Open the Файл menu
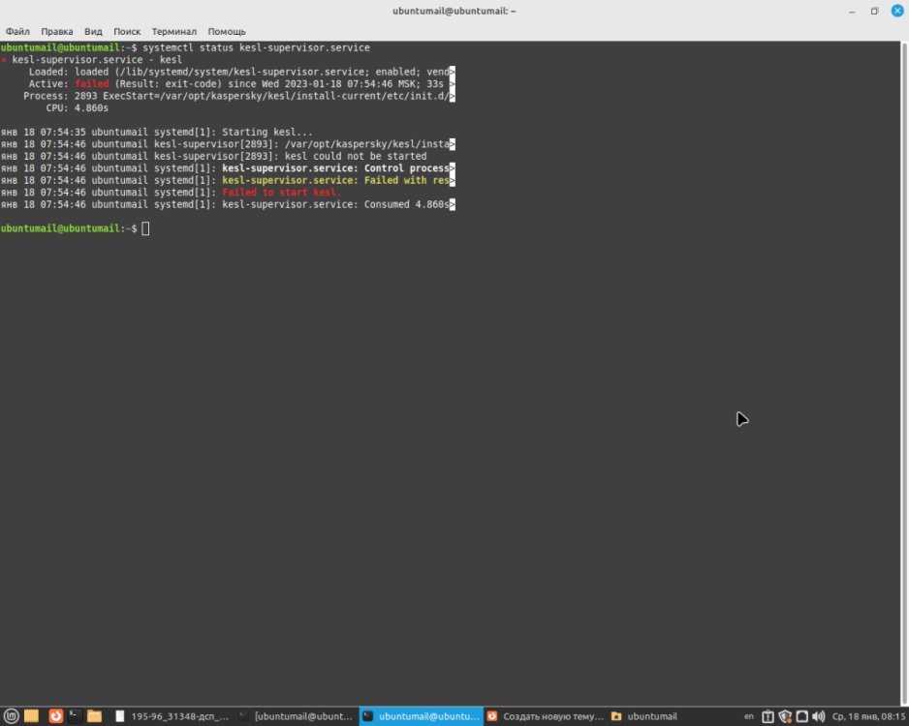The image size is (909, 726). click(x=17, y=31)
